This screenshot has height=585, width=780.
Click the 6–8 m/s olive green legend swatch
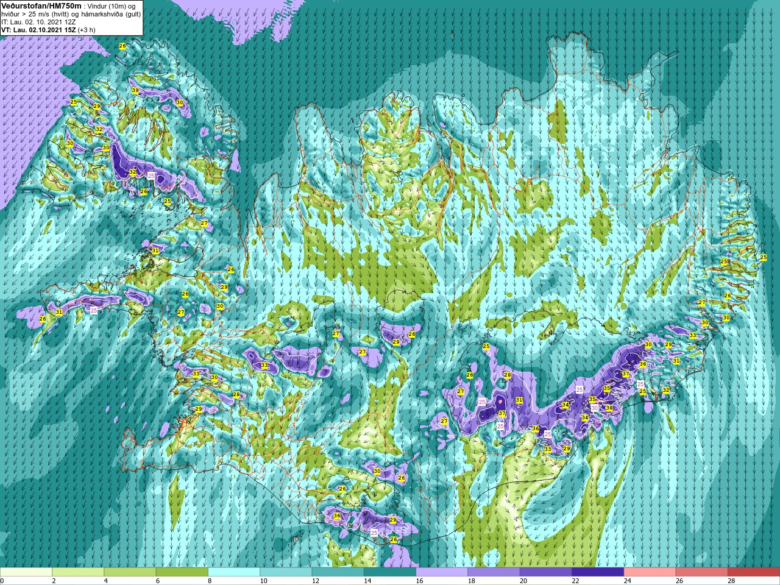tap(182, 572)
